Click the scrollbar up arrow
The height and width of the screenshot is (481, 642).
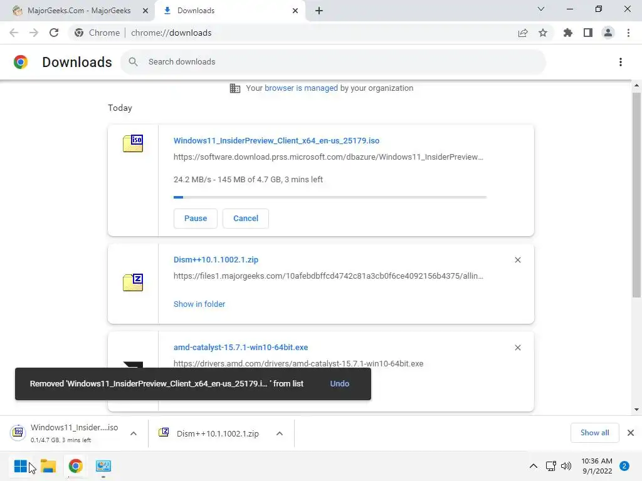point(636,85)
